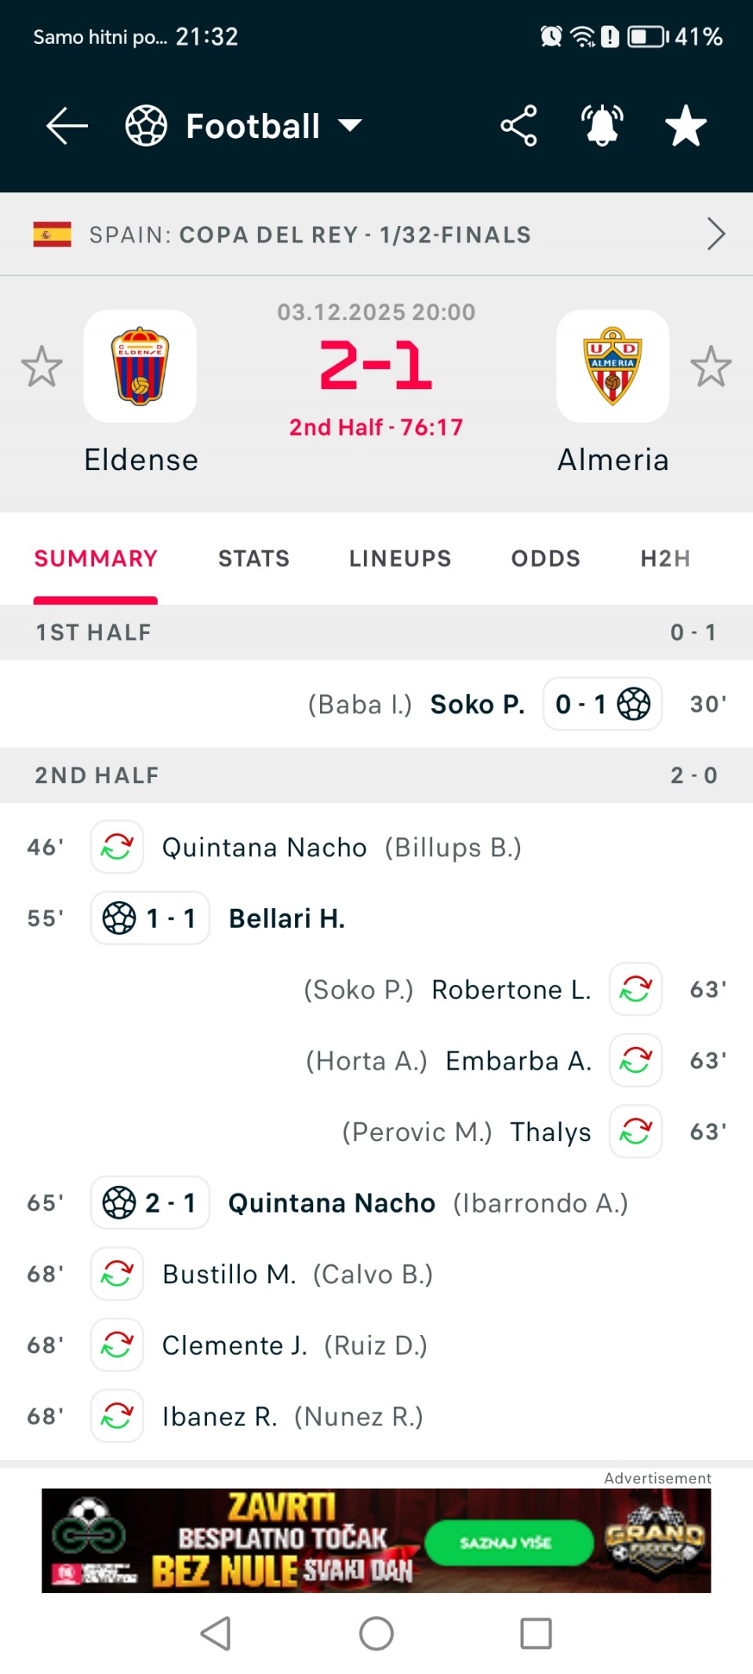This screenshot has width=753, height=1674.
Task: Tap the green SAZNAJ VIŠE ad button
Action: tap(508, 1542)
